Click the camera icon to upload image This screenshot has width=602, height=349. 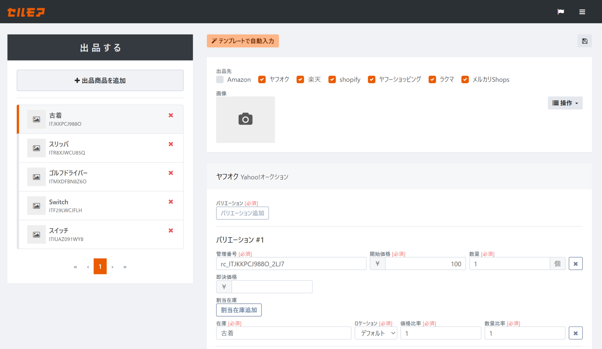[245, 119]
